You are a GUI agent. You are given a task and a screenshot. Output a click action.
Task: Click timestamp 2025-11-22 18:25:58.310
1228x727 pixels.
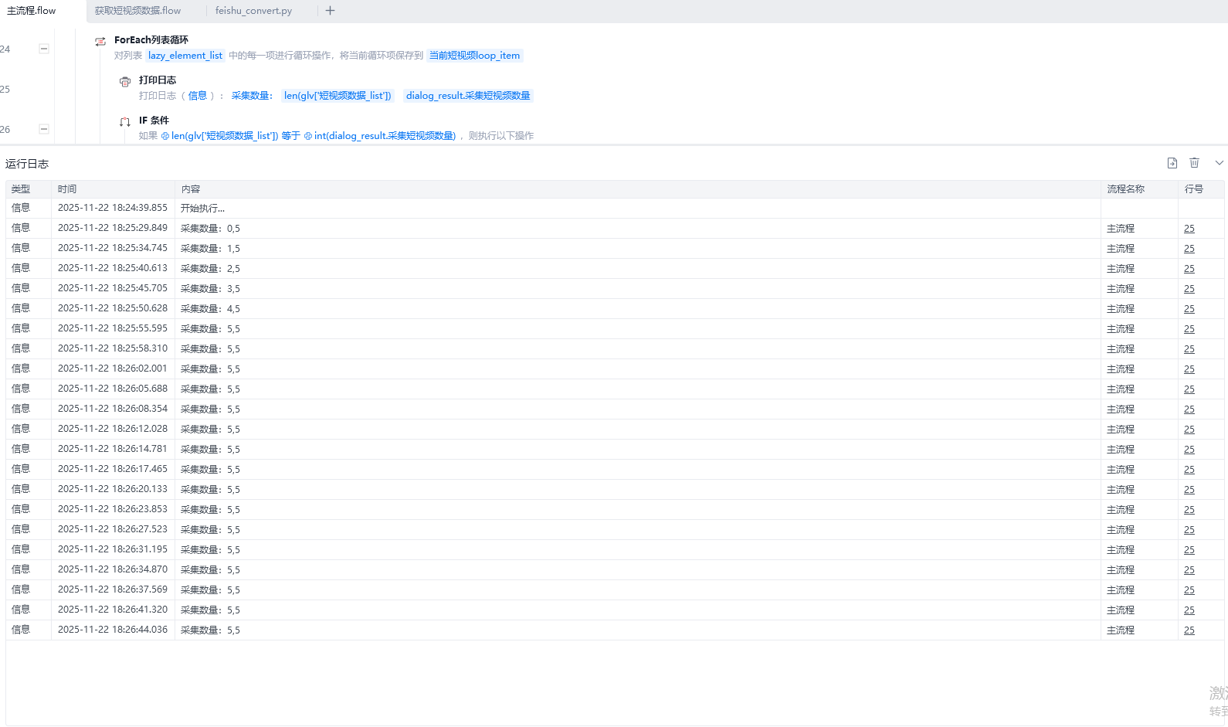pos(113,348)
